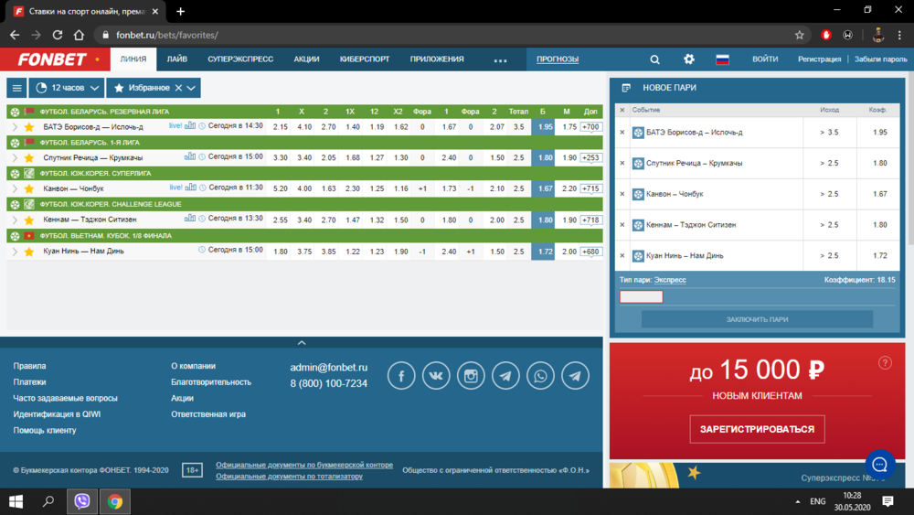Click the FONBET logo
Image resolution: width=914 pixels, height=515 pixels.
[x=52, y=59]
